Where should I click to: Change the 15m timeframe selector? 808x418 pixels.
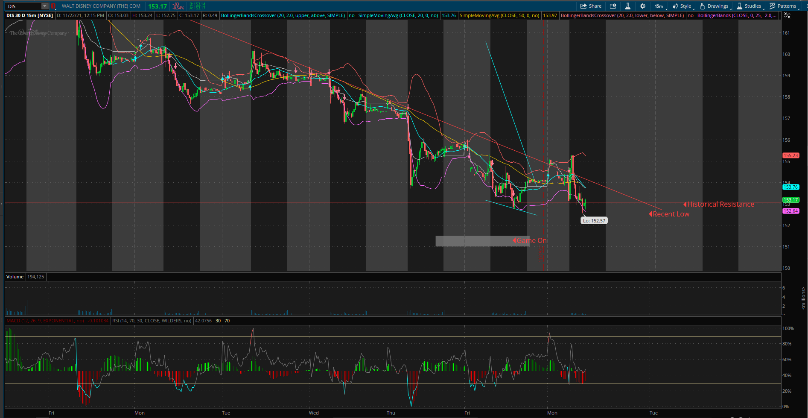[659, 6]
